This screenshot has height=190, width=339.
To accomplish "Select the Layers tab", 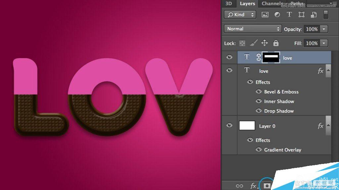I will coord(247,3).
